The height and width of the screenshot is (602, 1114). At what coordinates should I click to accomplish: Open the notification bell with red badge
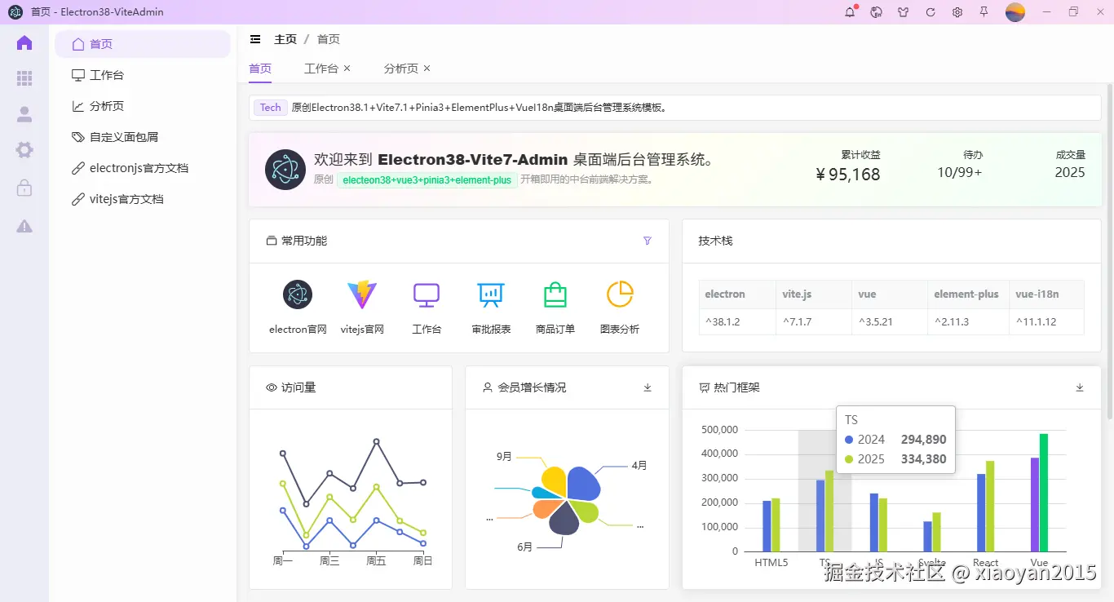849,11
